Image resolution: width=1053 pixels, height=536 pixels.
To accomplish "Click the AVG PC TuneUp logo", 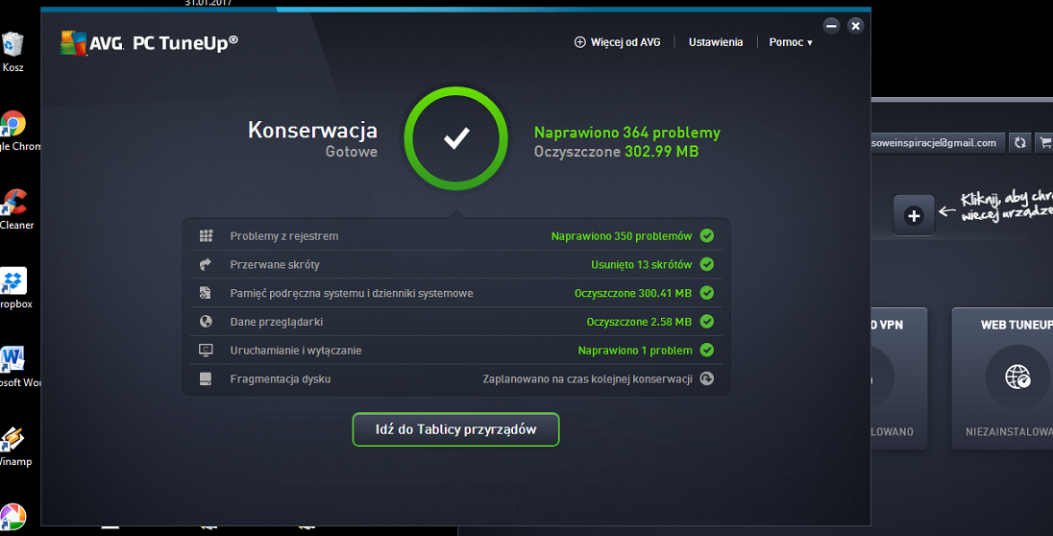I will tap(149, 43).
